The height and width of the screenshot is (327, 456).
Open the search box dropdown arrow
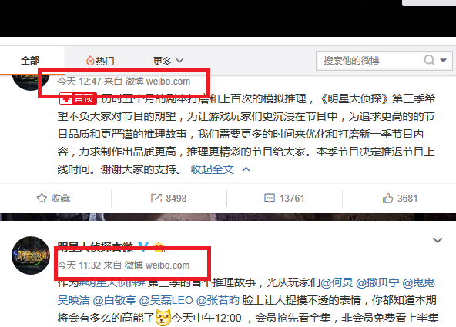click(443, 61)
